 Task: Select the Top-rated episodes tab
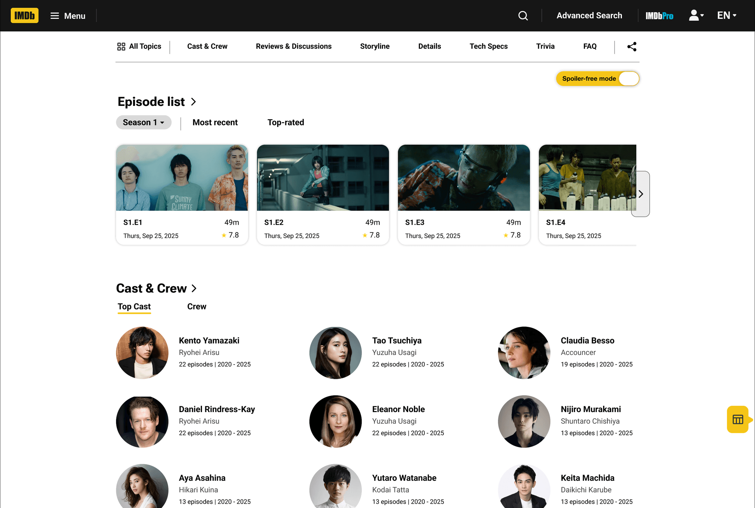285,122
